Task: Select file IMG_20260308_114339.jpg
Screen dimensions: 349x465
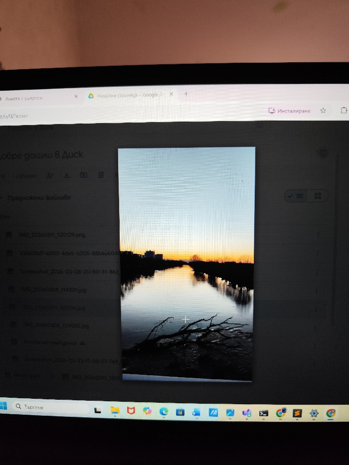Action: [54, 290]
